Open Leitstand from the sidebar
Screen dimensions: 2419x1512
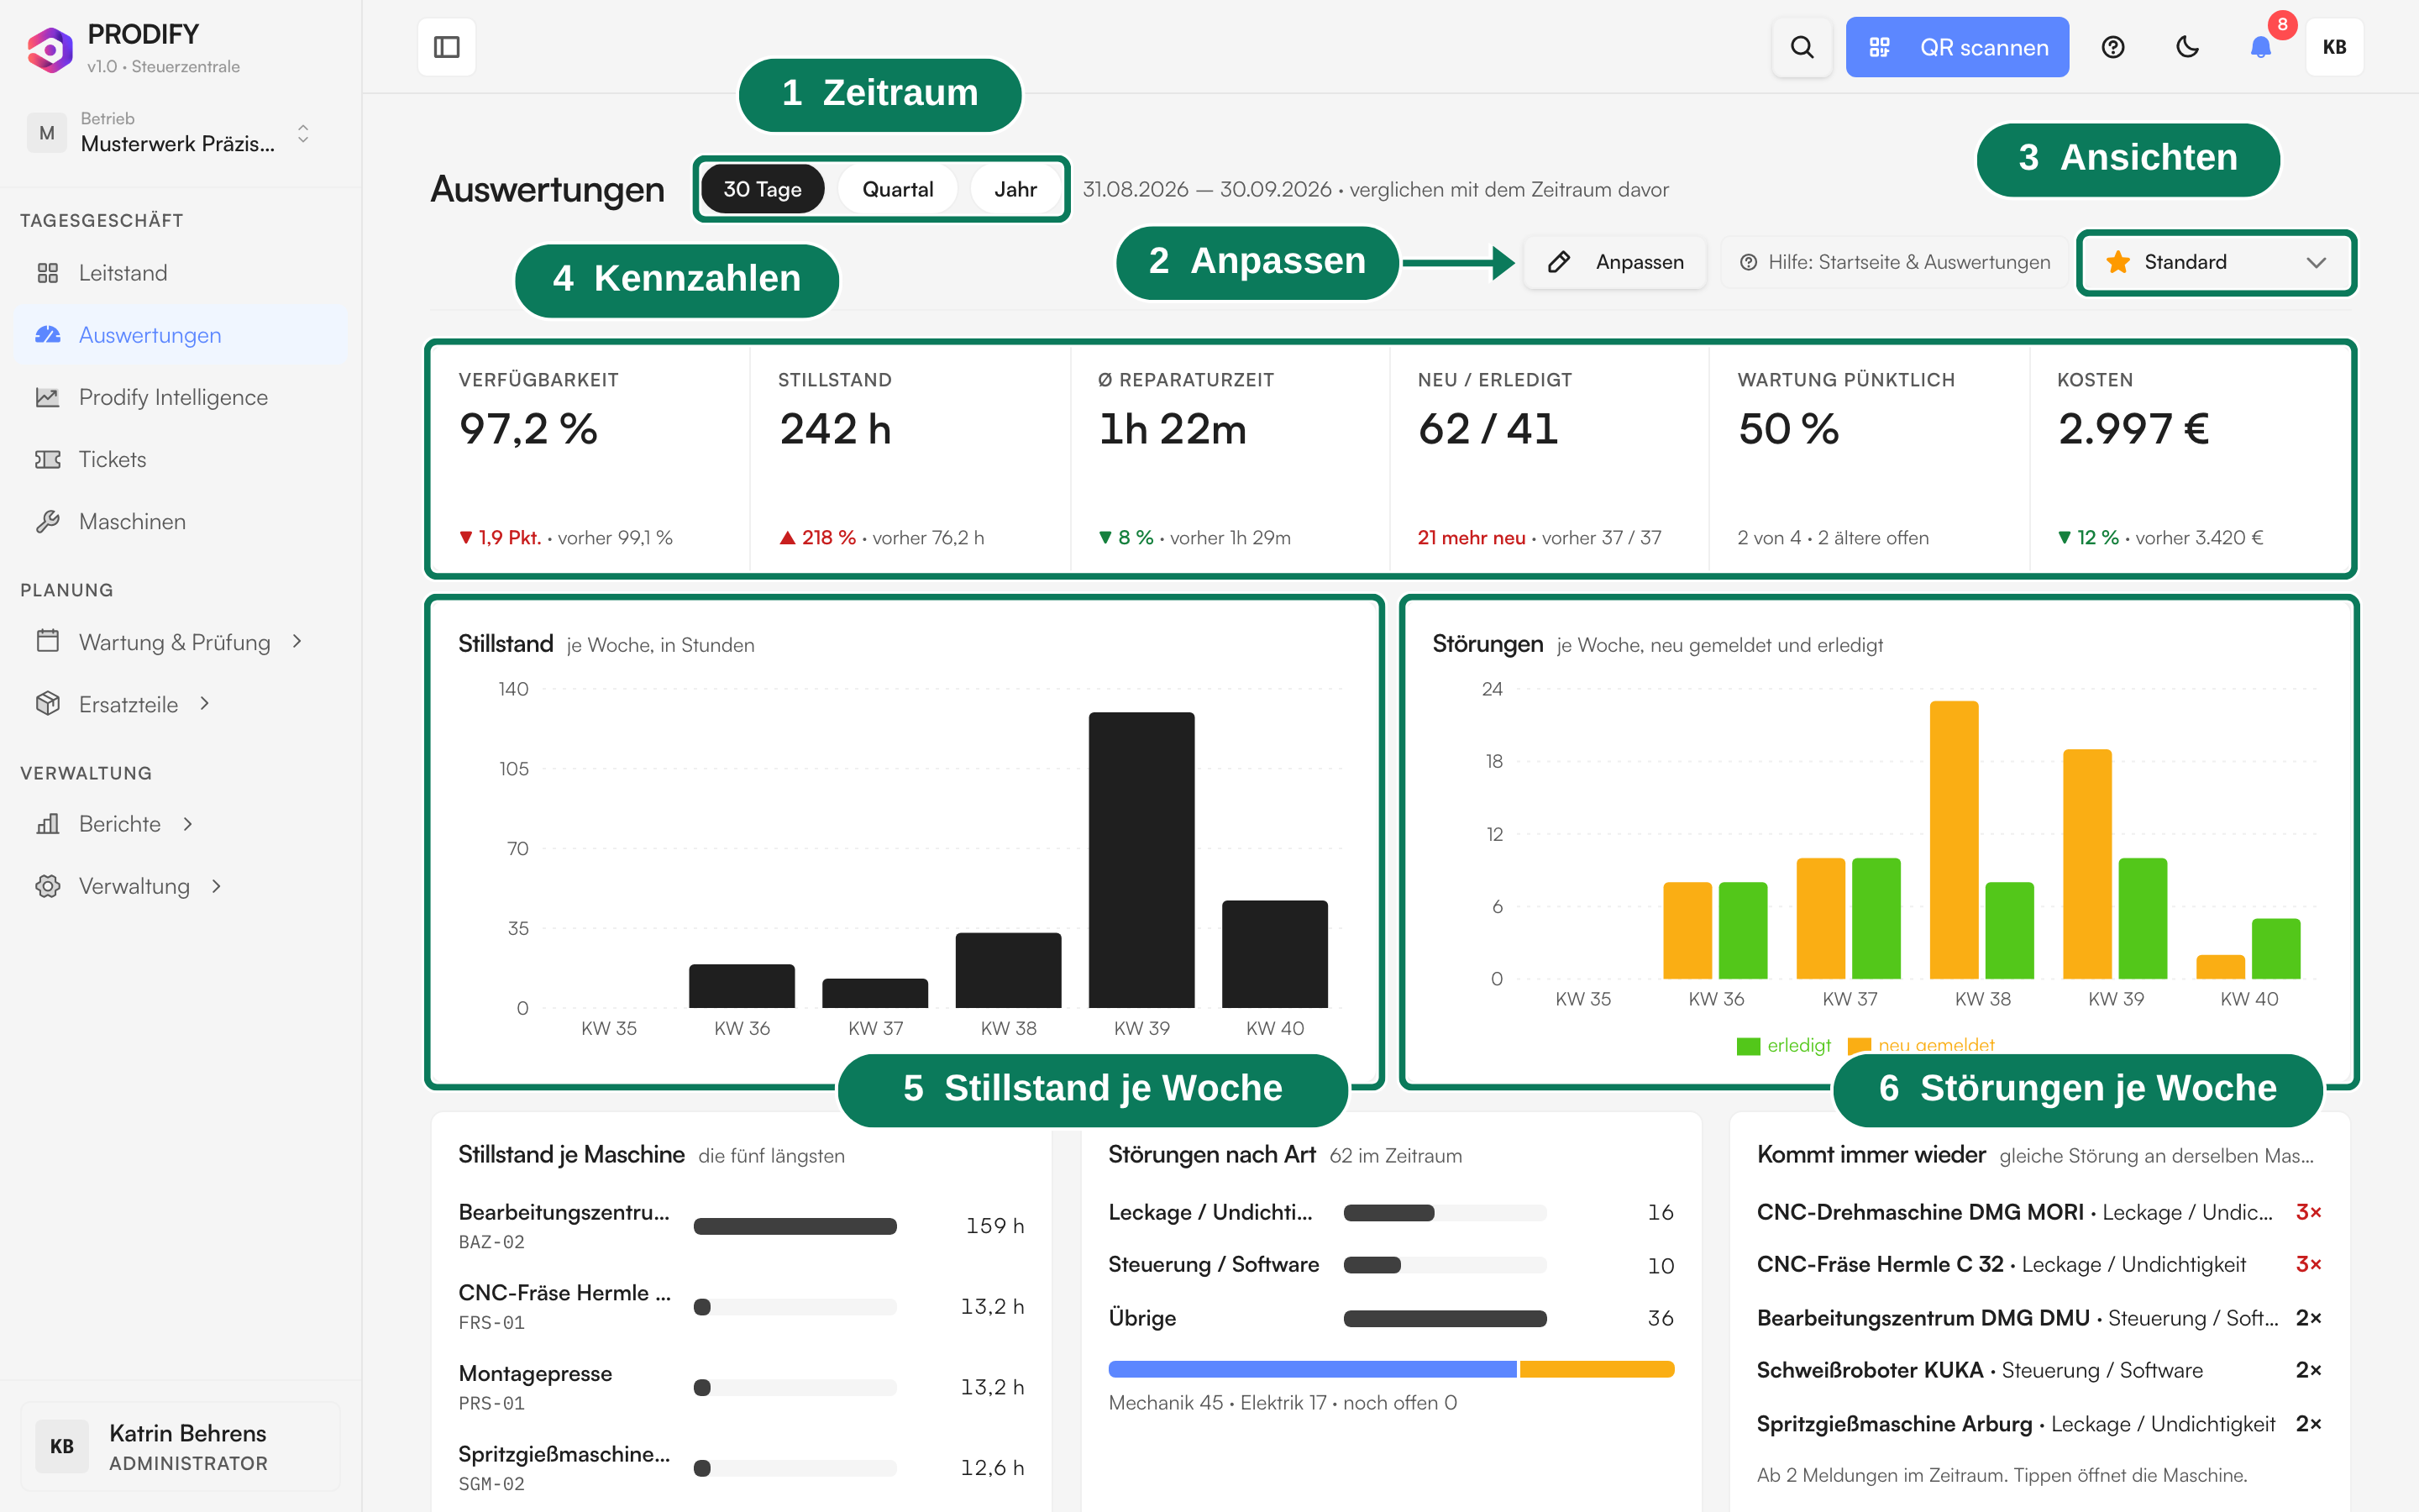pyautogui.click(x=180, y=273)
